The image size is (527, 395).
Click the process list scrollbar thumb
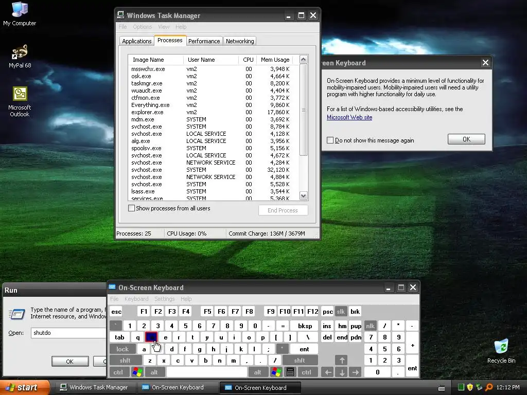(x=304, y=110)
